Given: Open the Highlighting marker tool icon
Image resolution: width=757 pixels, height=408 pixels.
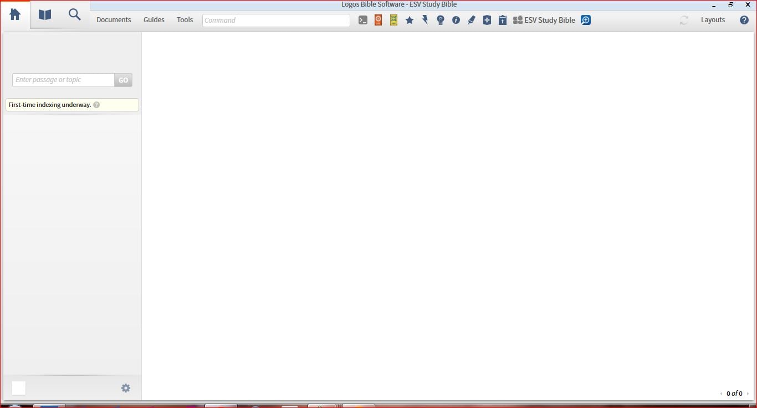Looking at the screenshot, I should 472,20.
